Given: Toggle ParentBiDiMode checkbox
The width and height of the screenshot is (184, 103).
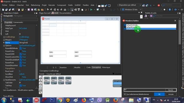Looking at the screenshot, I should (x=21, y=48).
